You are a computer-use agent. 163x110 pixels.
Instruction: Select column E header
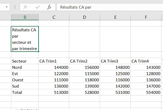[x=115, y=17]
